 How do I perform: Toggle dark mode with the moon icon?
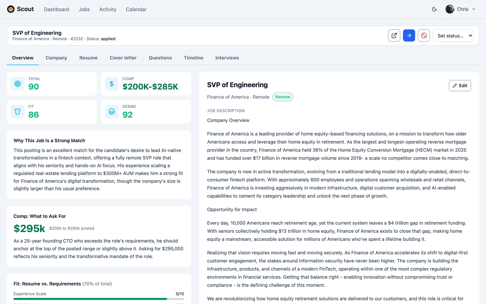[434, 9]
